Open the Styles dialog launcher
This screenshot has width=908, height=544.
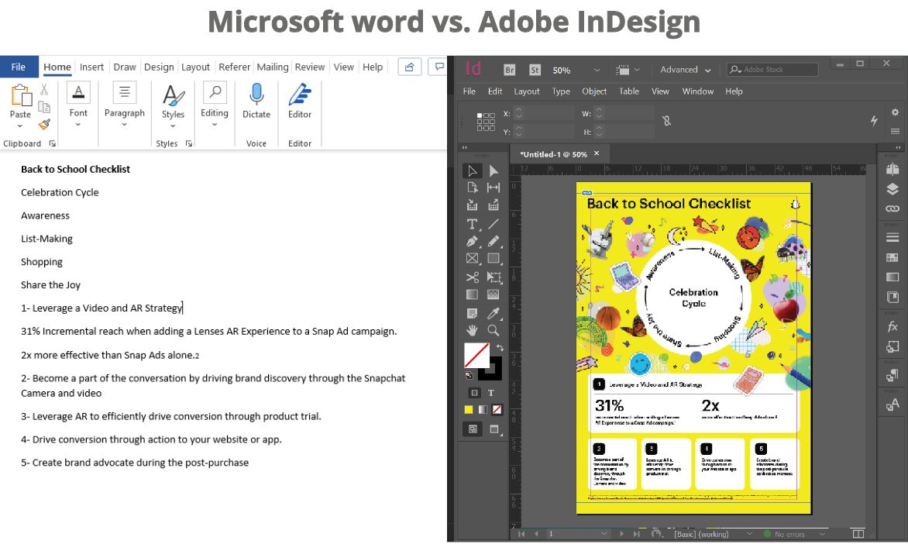[x=189, y=143]
